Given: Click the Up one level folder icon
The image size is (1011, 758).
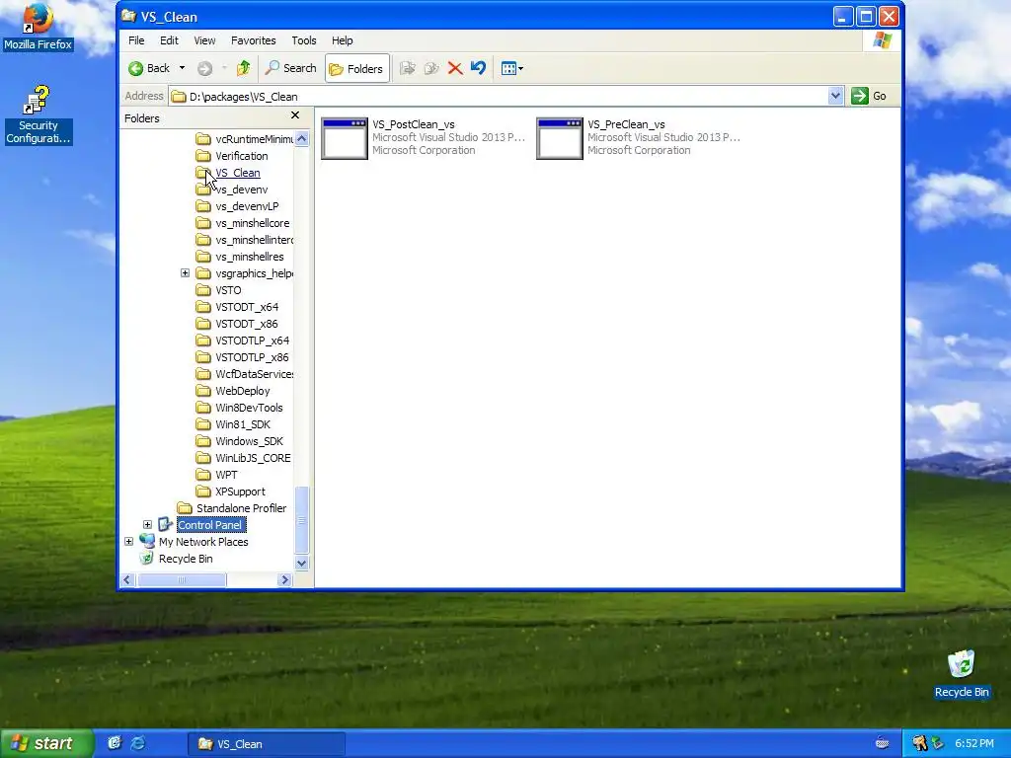Looking at the screenshot, I should 243,68.
